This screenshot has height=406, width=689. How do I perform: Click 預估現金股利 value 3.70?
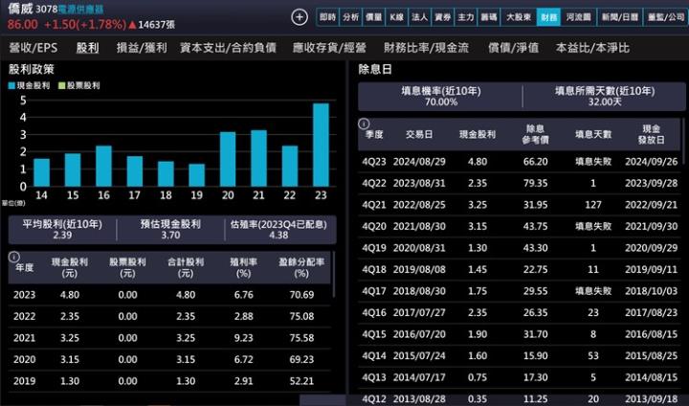point(170,235)
